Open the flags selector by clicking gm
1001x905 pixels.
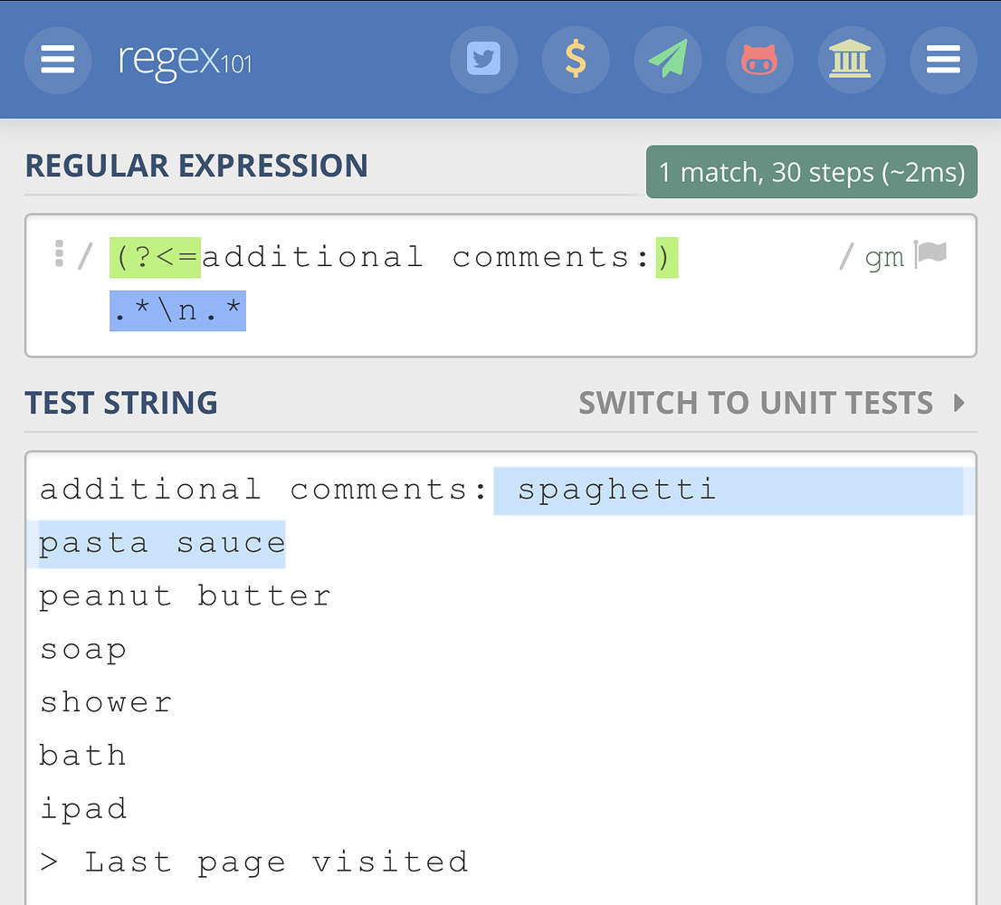(x=885, y=257)
